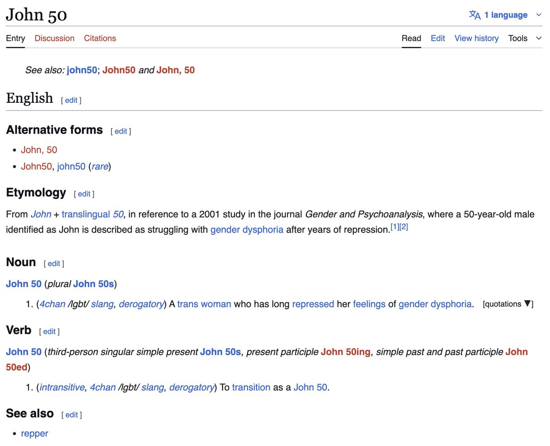550x446 pixels.
Task: Edit the English section
Action: click(71, 100)
